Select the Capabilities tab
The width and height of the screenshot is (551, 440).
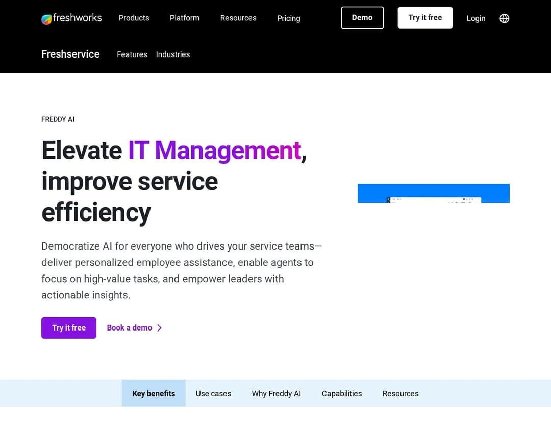coord(342,394)
